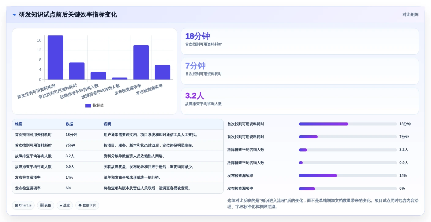
Task: Click table cell 7分钟
Action: coord(70,145)
